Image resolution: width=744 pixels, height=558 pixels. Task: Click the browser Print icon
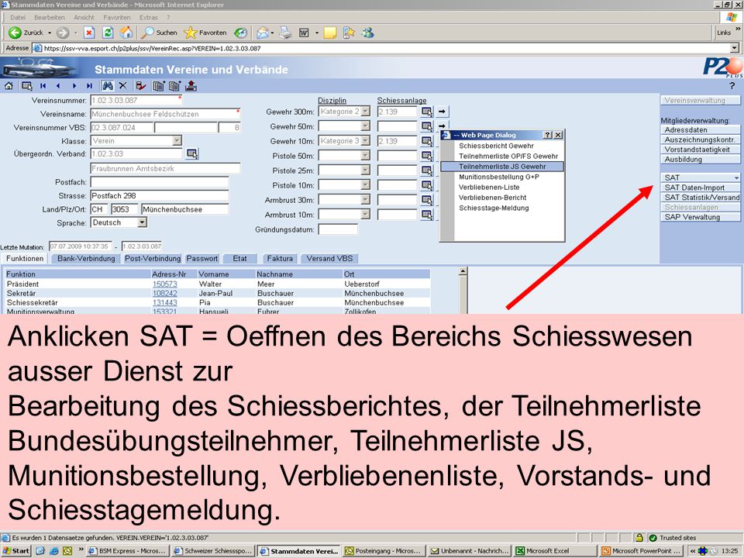click(x=285, y=33)
